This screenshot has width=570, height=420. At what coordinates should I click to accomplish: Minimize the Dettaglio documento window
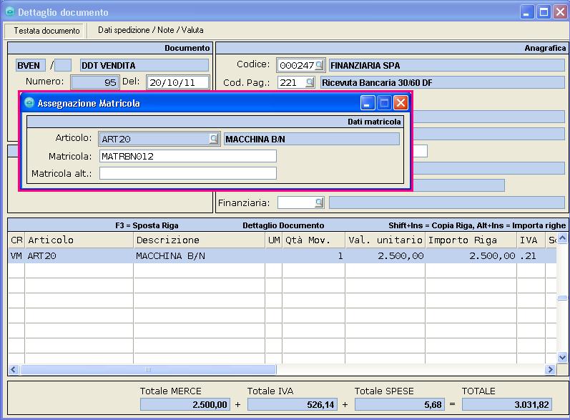pyautogui.click(x=527, y=12)
